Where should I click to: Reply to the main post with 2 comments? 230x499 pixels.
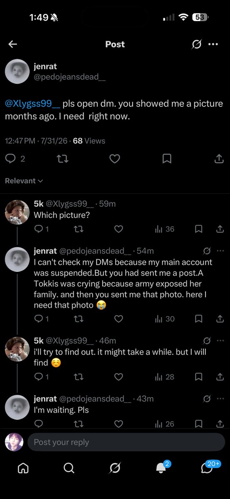(x=15, y=158)
